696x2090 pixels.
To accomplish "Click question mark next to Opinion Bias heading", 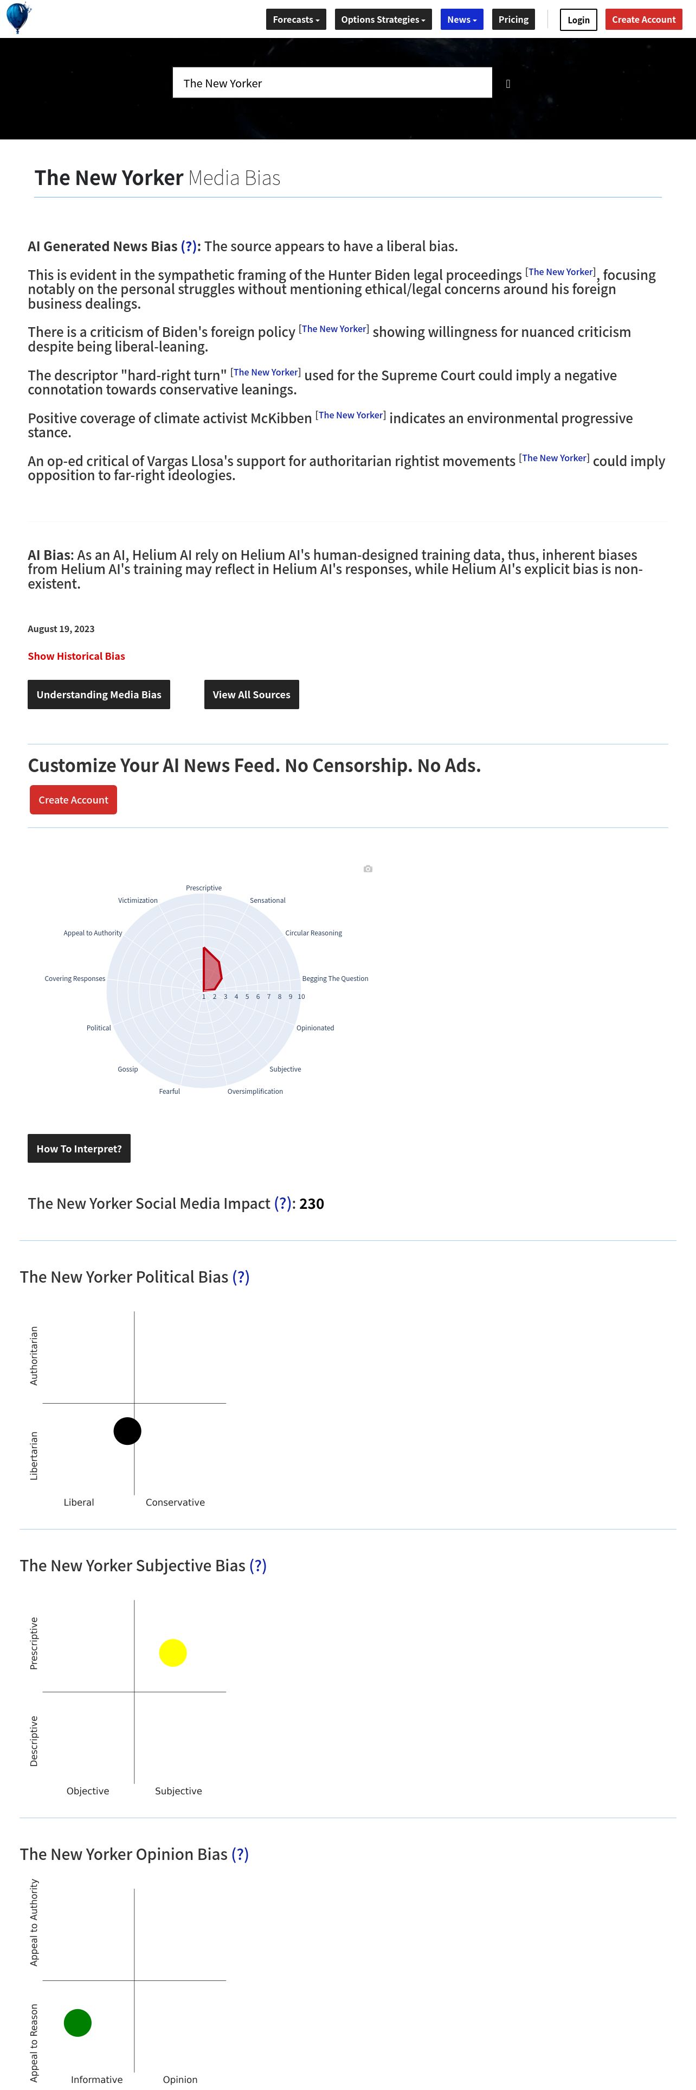I will pos(240,1855).
